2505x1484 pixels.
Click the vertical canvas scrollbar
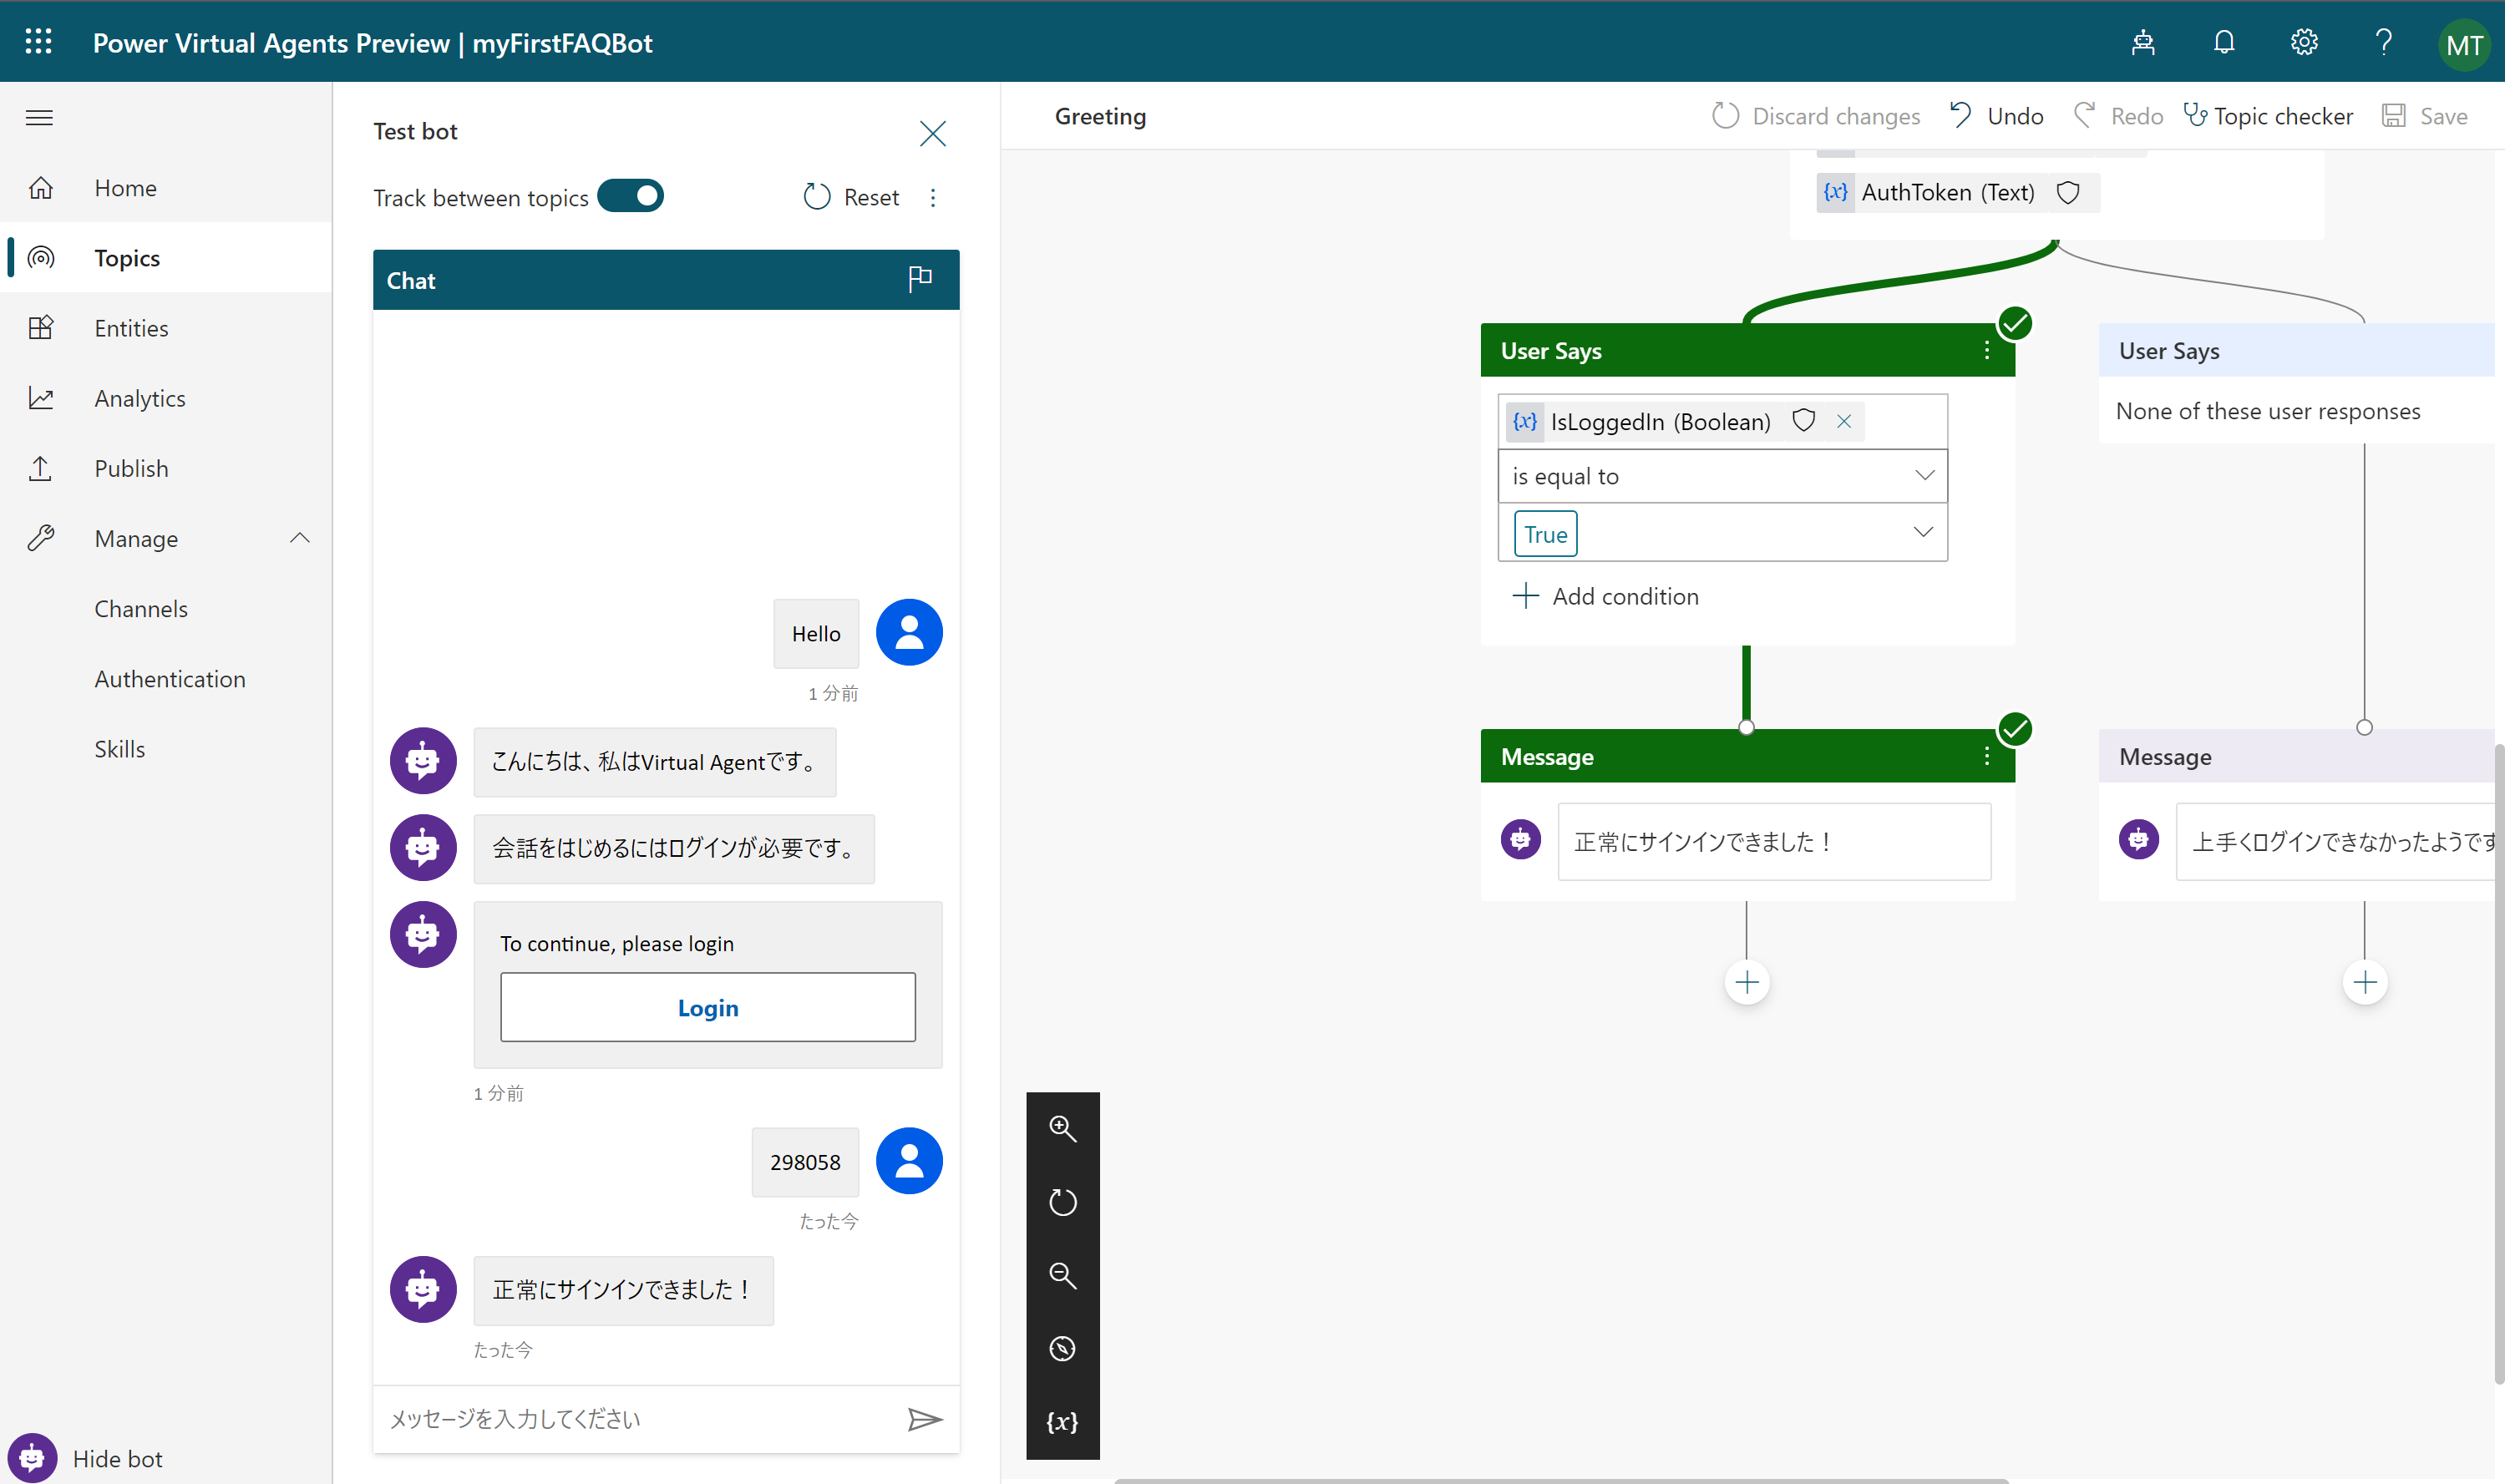2499,1063
